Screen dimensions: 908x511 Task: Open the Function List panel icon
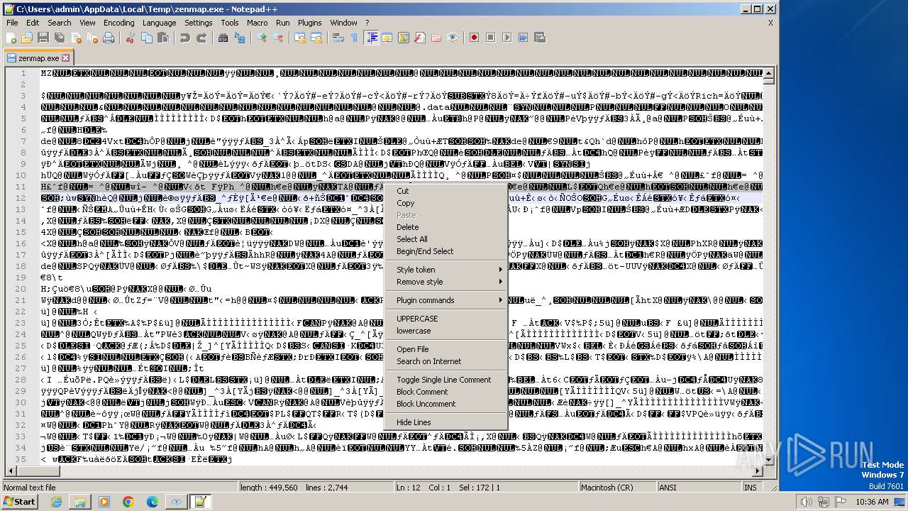(420, 38)
